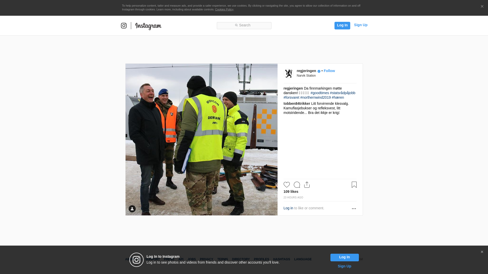Image resolution: width=488 pixels, height=274 pixels.
Task: Close the Log In to Instagram banner
Action: [482, 252]
